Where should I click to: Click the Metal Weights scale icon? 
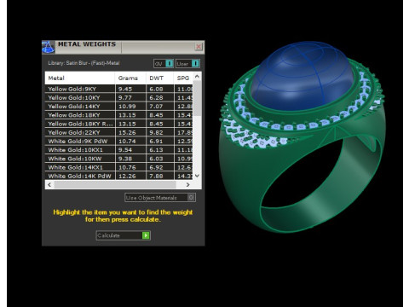tap(49, 47)
